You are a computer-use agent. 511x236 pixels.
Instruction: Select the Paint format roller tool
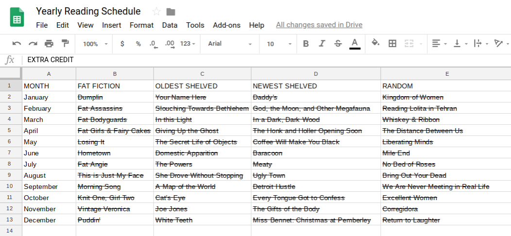tap(65, 44)
